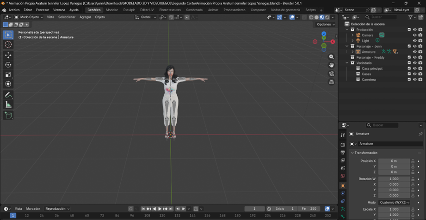Toggle the lock on Posición X

click(413, 161)
